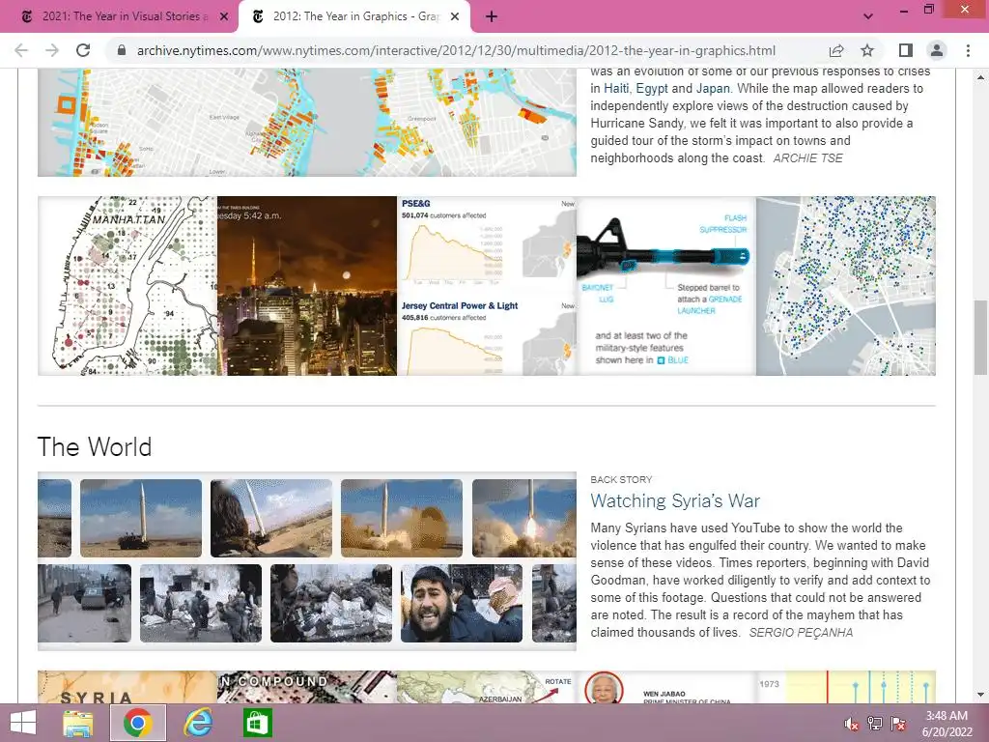Screen dimensions: 989x742
Task: Share this page from address bar
Action: [x=836, y=50]
